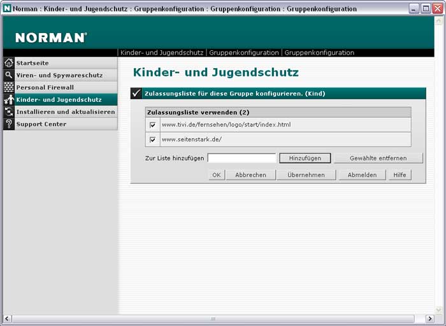Viewport: 446px width, 326px height.
Task: Maximize the Norman window
Action: (426, 8)
